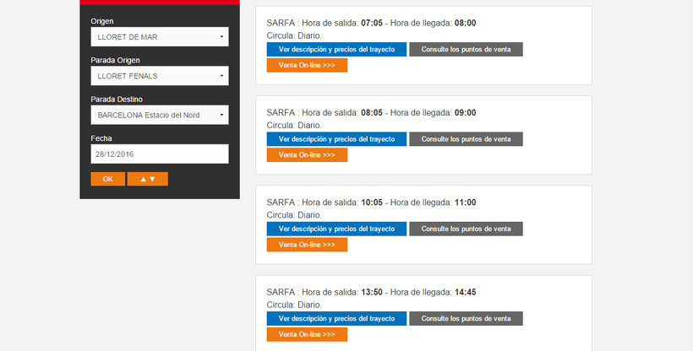Click Venta On-line for the 13:50 bus
Screen dimensions: 693x351
tap(307, 334)
